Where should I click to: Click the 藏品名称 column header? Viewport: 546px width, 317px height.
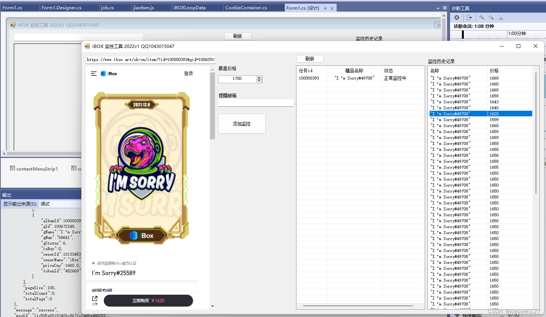click(x=354, y=70)
